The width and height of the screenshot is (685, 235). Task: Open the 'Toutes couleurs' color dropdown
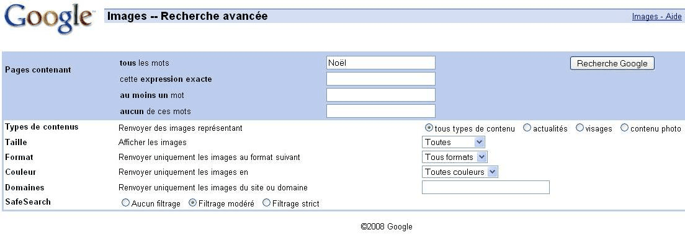pos(460,172)
